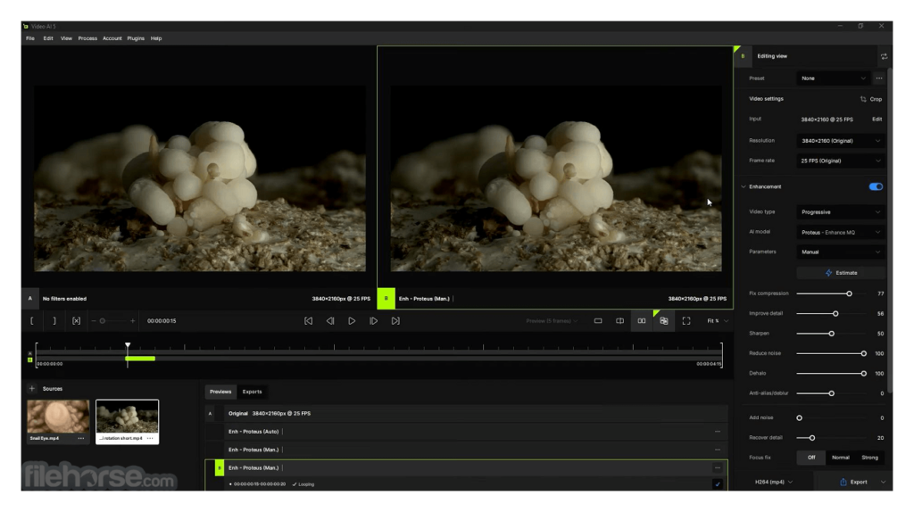Switch to single view layout
Screen dimensions: 914x512
(x=598, y=321)
